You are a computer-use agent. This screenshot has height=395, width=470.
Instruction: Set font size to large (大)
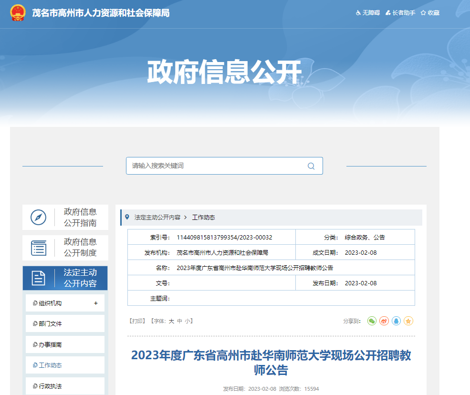171,321
